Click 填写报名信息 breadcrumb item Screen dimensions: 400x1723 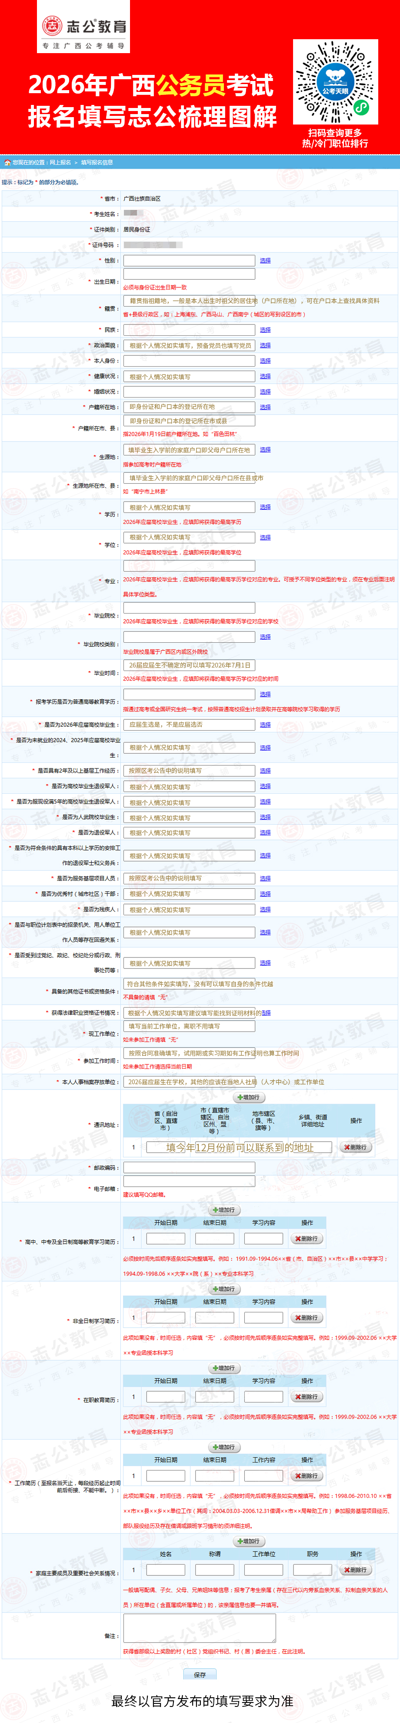coord(97,162)
